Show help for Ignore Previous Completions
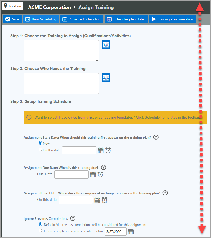The image size is (211, 238). coord(73,218)
